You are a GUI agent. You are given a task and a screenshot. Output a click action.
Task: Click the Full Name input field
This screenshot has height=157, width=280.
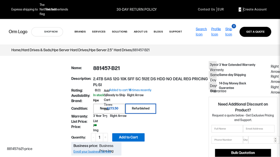(x=227, y=129)
